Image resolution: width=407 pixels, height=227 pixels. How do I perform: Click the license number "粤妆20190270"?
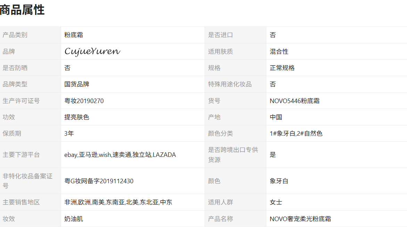point(84,101)
